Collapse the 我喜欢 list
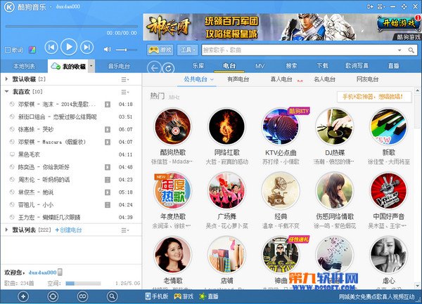422x304 pixels. pyautogui.click(x=7, y=91)
